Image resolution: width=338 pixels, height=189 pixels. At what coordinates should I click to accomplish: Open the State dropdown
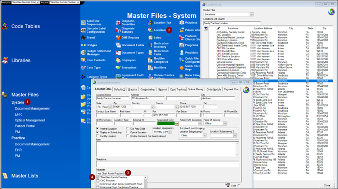click(110, 107)
